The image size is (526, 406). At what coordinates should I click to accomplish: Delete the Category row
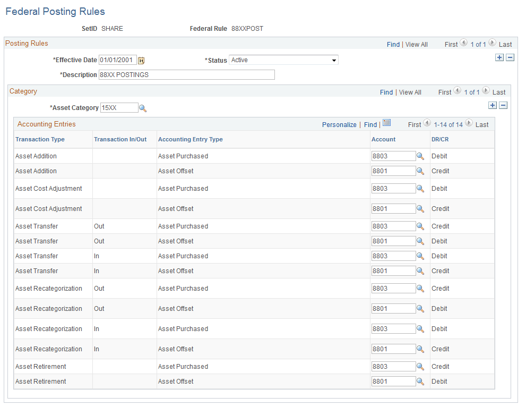pos(503,105)
